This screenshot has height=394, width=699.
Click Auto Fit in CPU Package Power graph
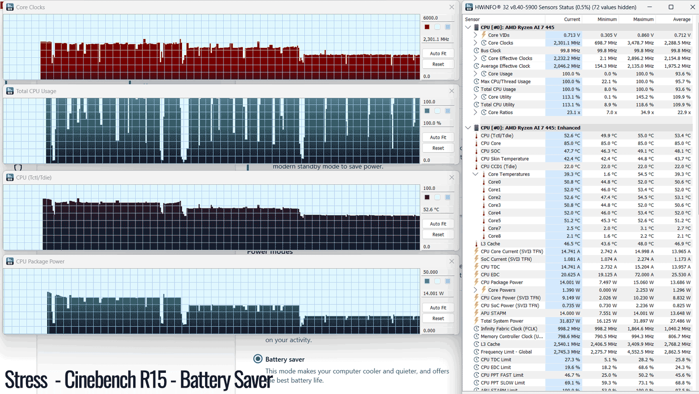(x=438, y=307)
